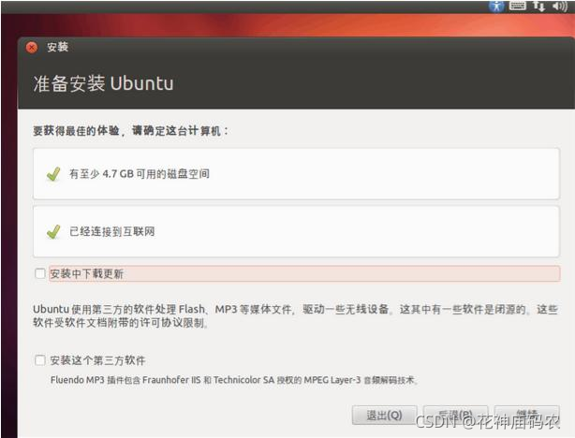The image size is (575, 438).
Task: Click the green check next to disk space
Action: click(x=53, y=174)
